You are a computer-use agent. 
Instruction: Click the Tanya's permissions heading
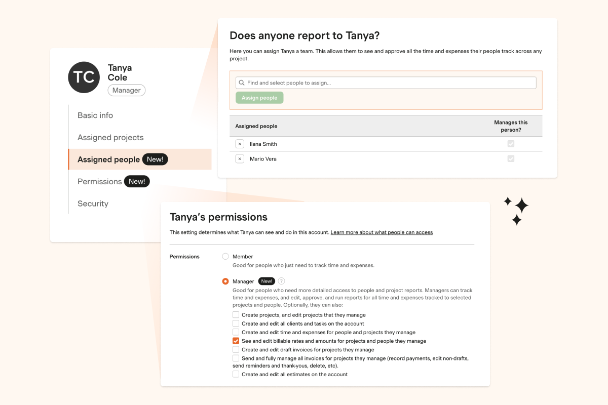point(218,217)
